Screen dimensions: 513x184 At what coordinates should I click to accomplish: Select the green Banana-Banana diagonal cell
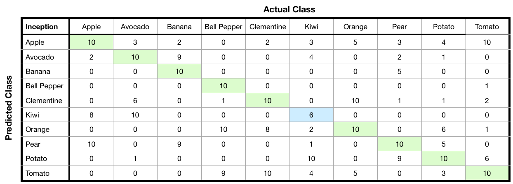pyautogui.click(x=179, y=71)
